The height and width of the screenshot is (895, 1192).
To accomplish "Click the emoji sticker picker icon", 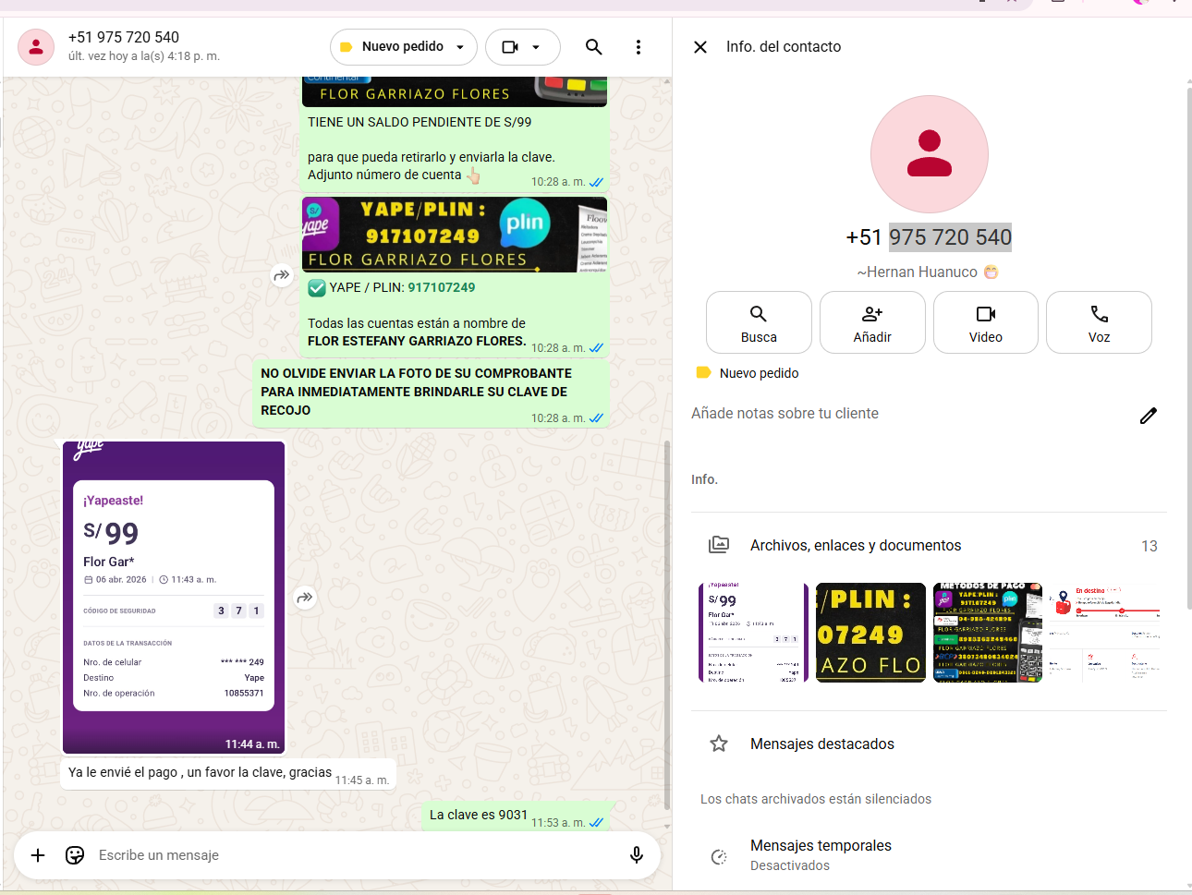I will click(x=75, y=855).
